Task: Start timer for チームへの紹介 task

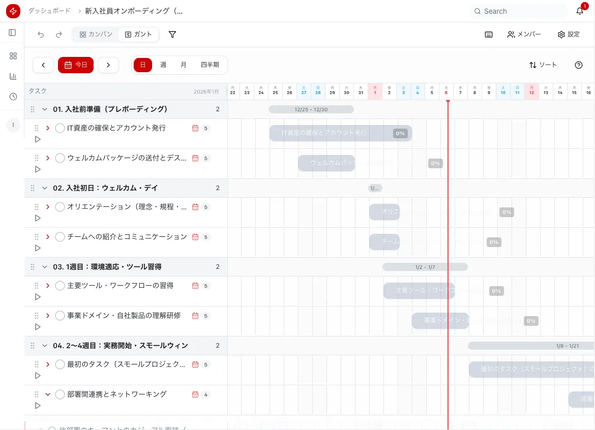Action: [38, 248]
